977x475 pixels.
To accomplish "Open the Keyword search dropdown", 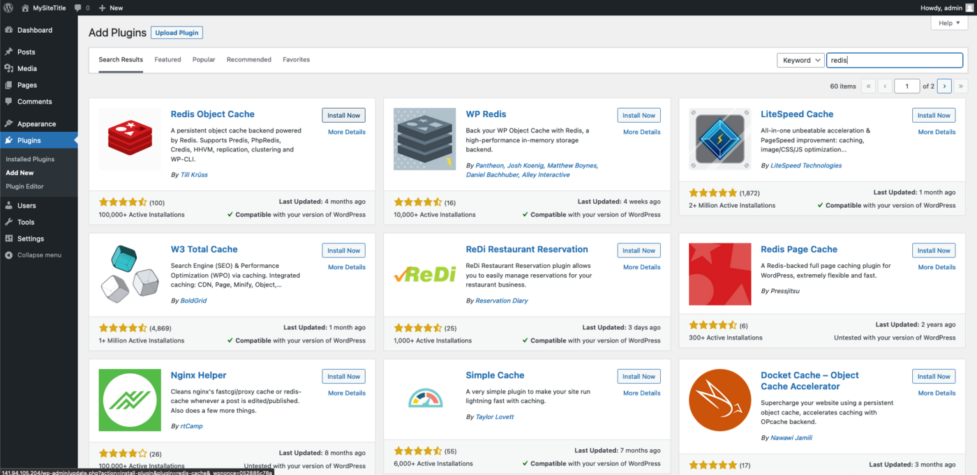I will click(x=800, y=60).
